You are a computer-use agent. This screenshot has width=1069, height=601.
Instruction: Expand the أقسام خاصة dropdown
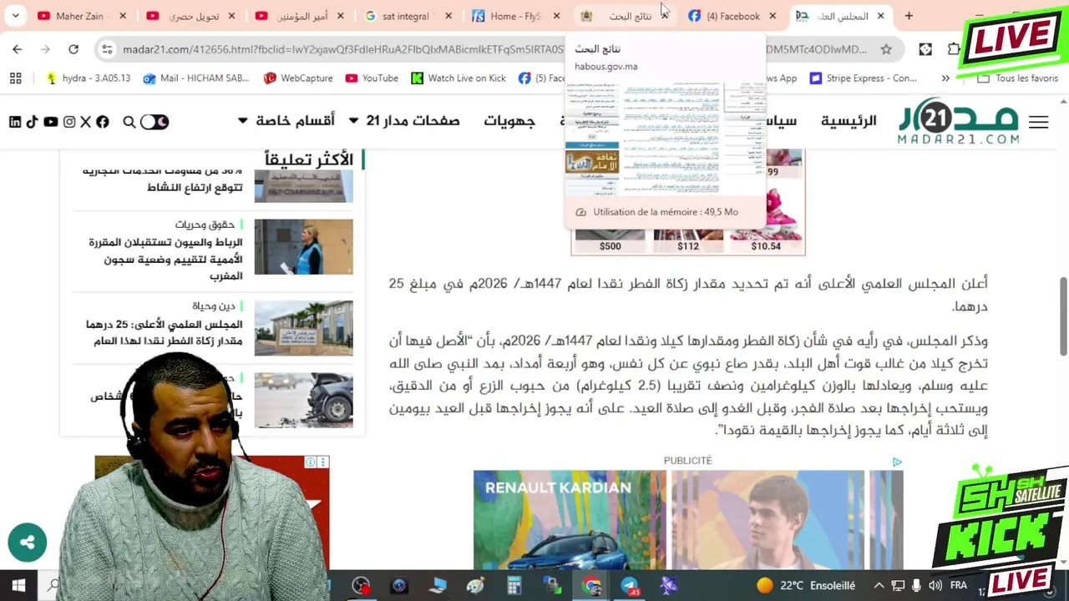pyautogui.click(x=286, y=121)
